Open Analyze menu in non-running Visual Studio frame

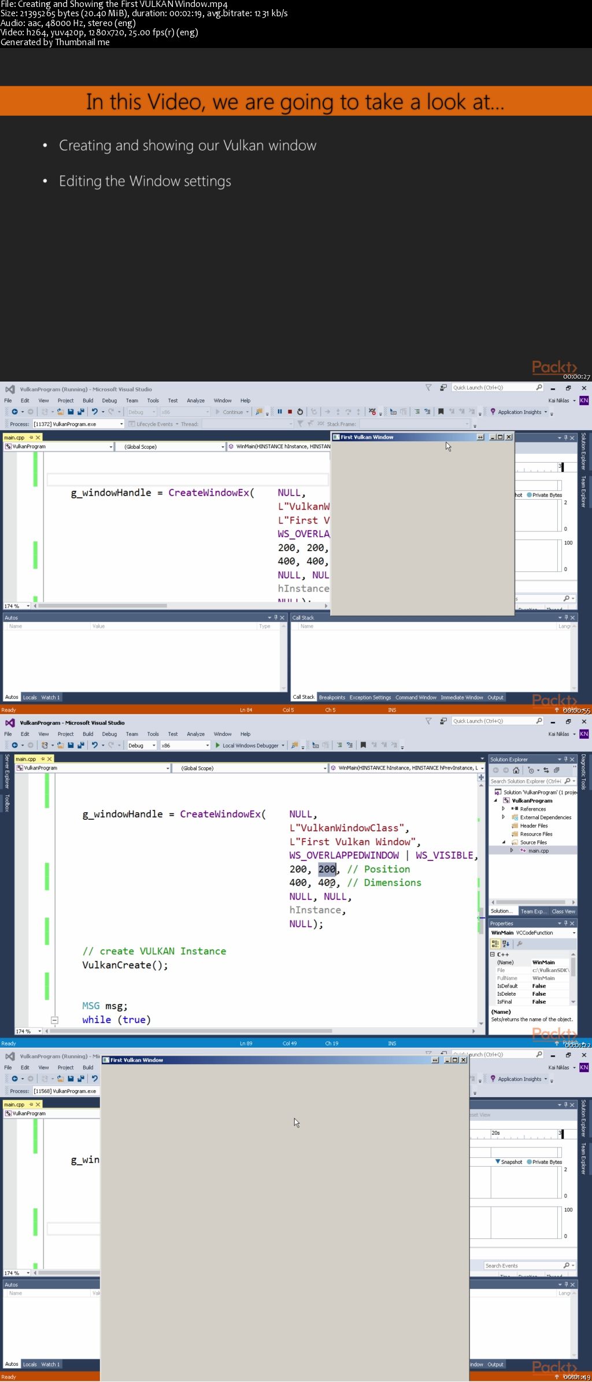[x=195, y=734]
